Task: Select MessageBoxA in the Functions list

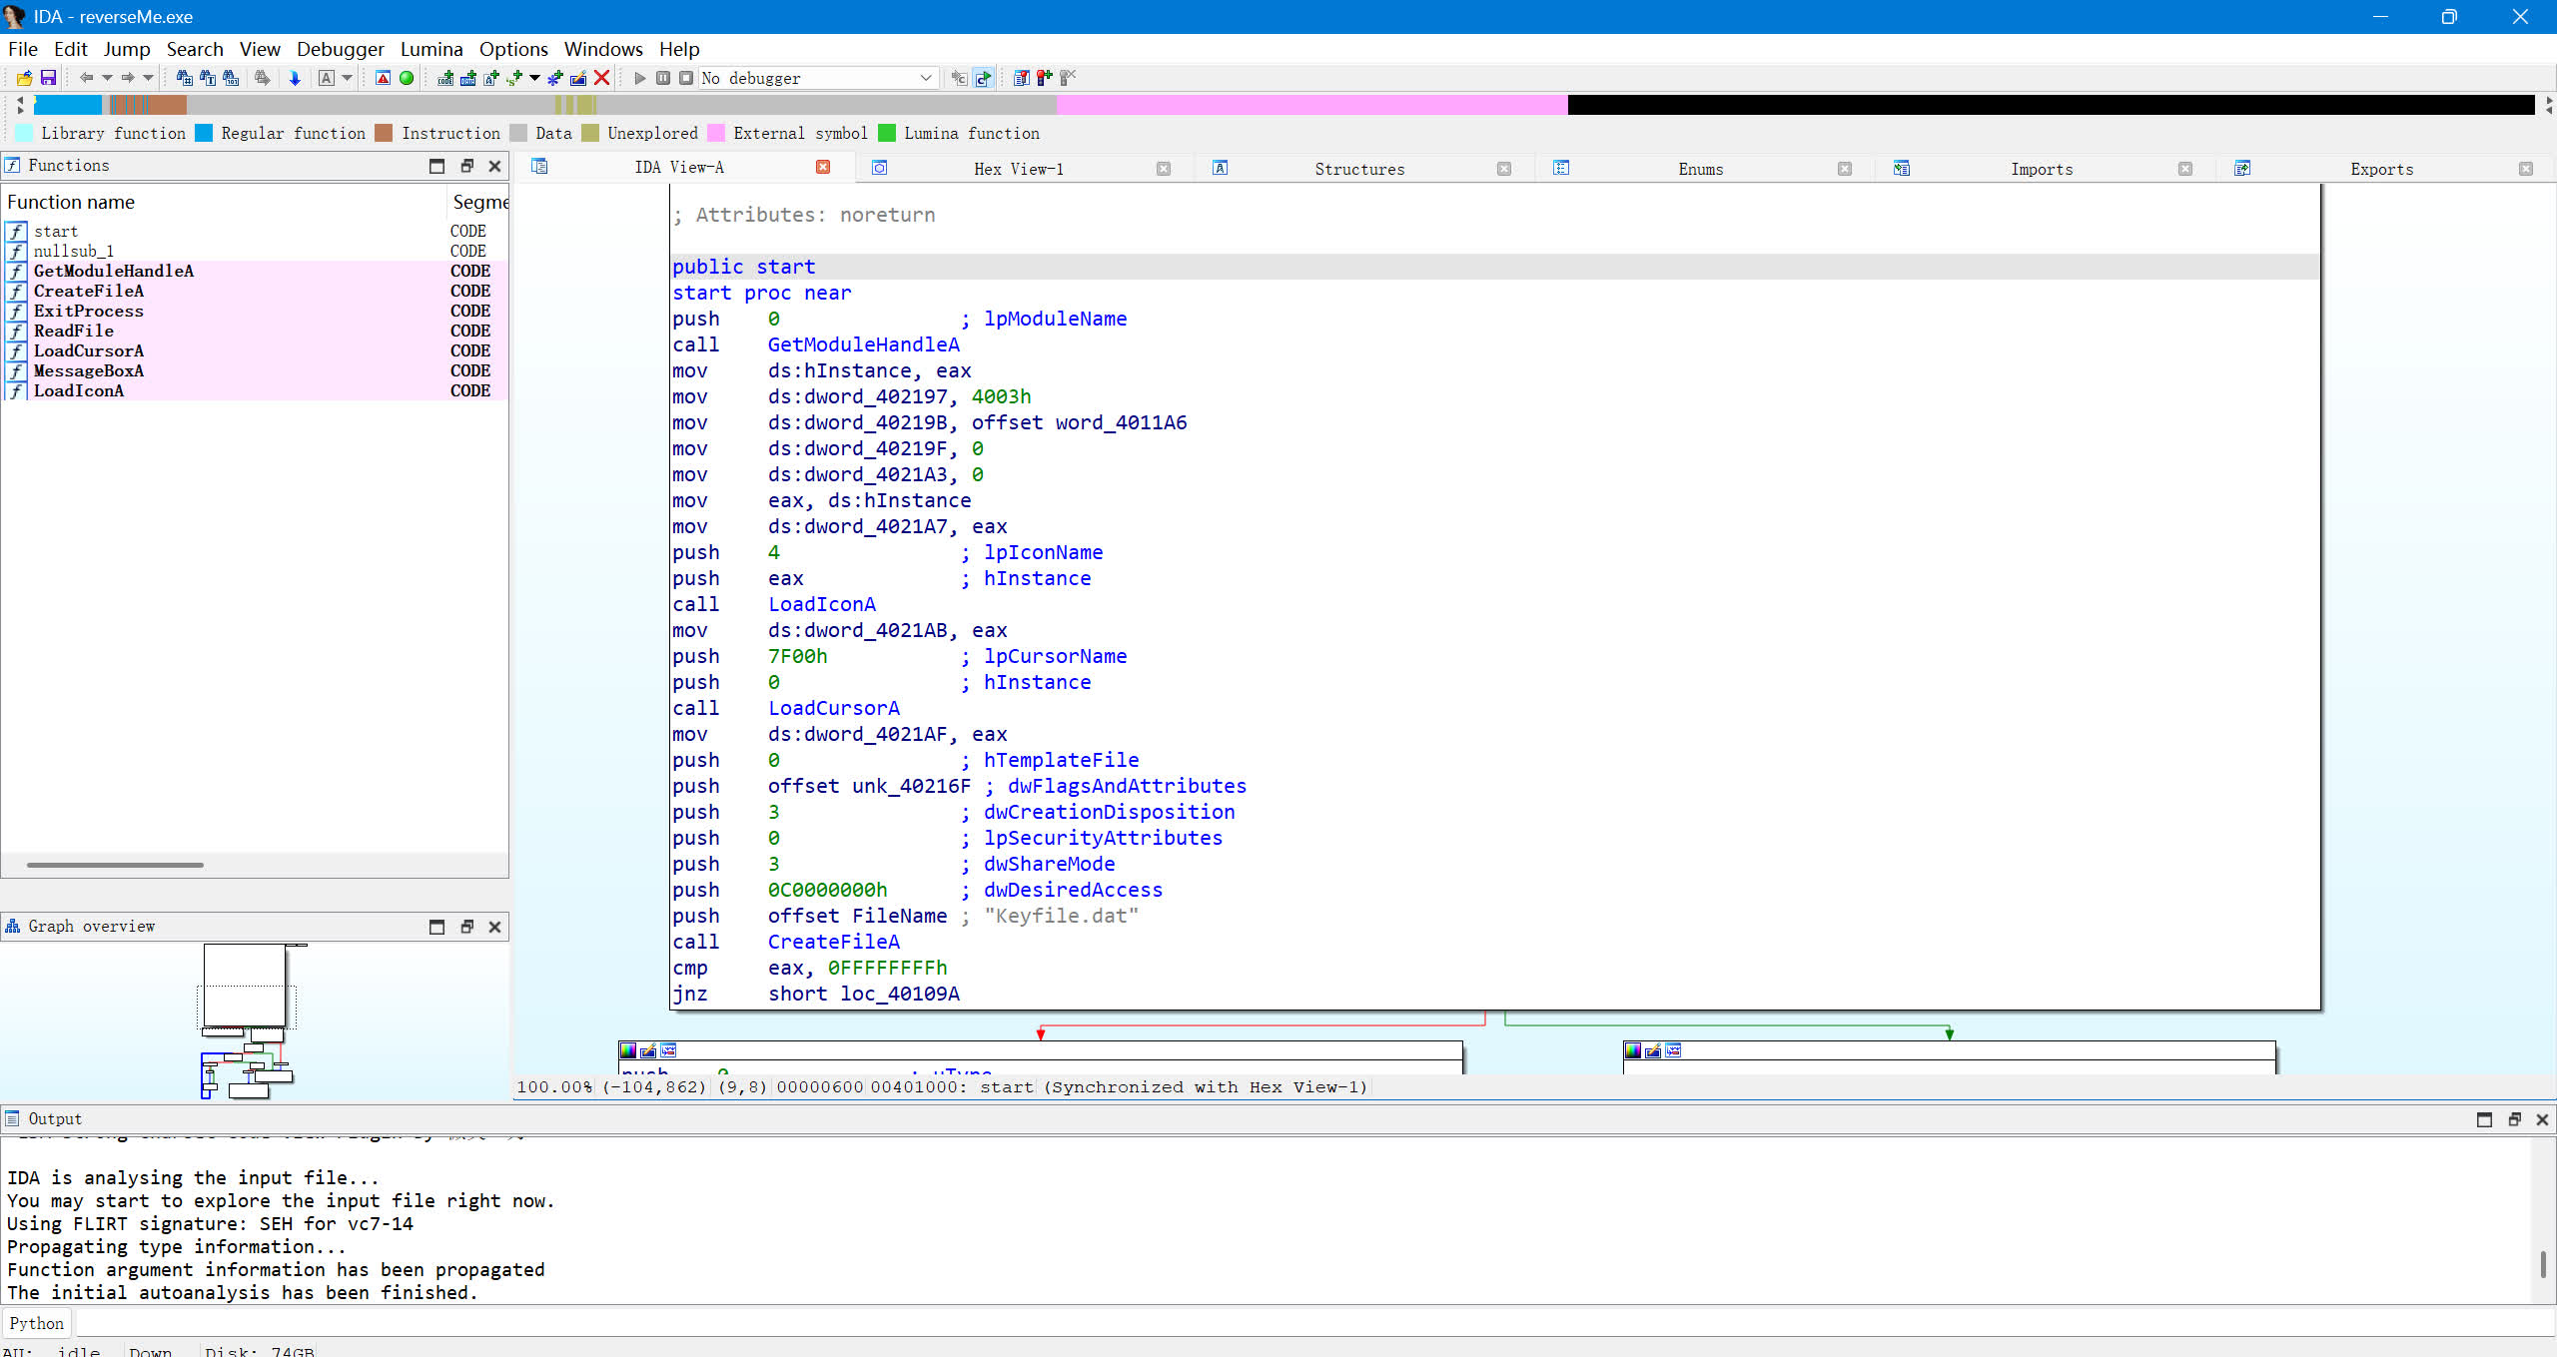Action: coord(255,370)
